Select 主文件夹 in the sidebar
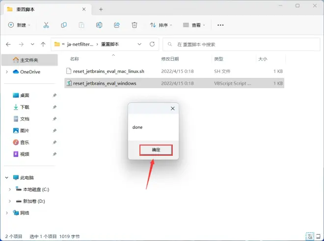Screen dimensions: 324x241 (x=29, y=60)
